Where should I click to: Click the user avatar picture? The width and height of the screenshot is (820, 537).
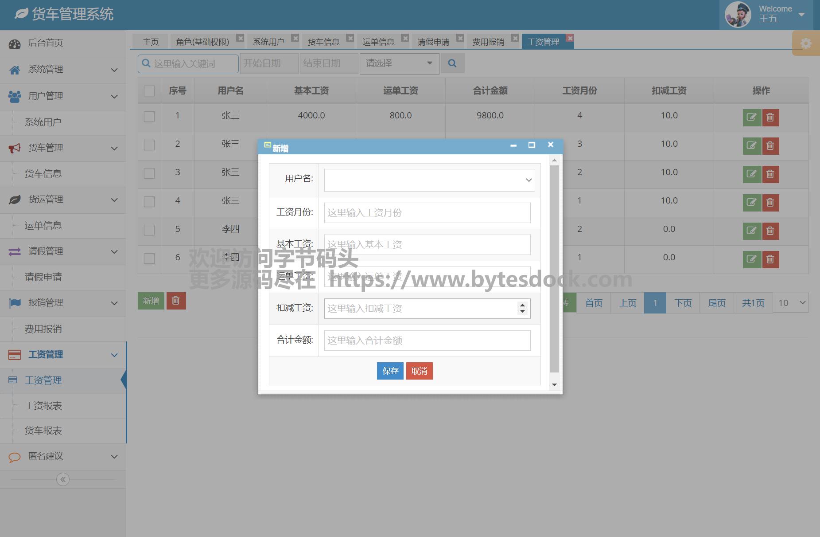tap(738, 15)
